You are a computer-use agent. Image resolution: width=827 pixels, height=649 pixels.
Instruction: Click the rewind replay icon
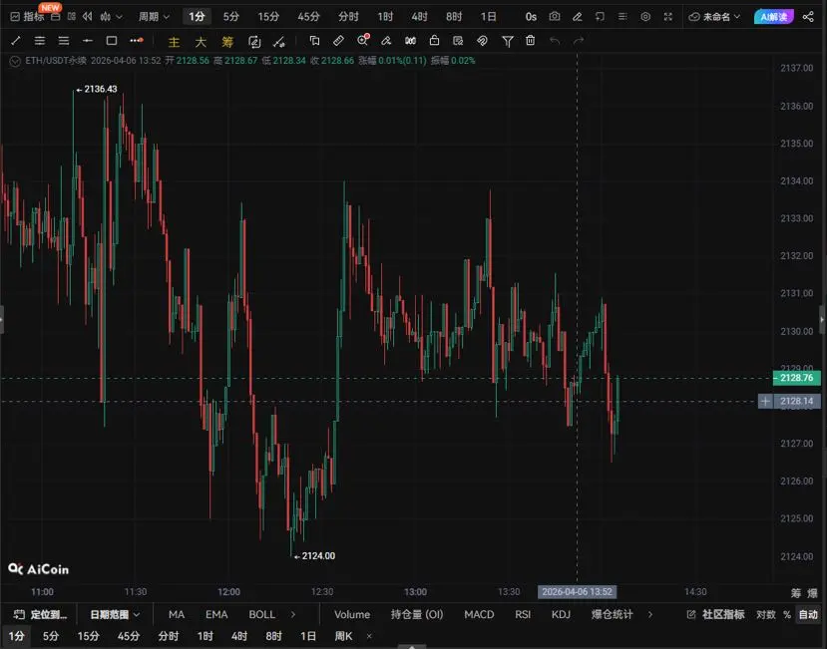(88, 17)
